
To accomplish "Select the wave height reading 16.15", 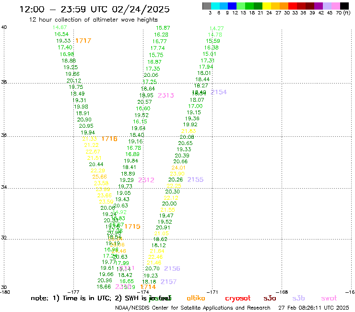I will pyautogui.click(x=140, y=121).
